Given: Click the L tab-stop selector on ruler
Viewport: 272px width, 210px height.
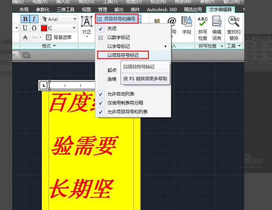Looking at the screenshot, I should [x=43, y=85].
